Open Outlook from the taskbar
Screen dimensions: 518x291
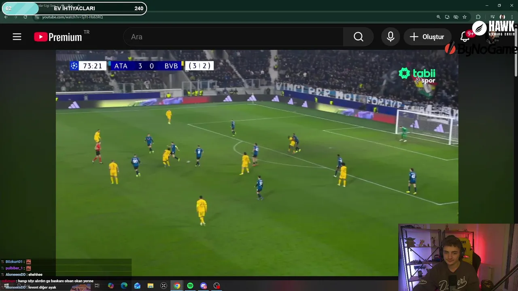tap(137, 286)
